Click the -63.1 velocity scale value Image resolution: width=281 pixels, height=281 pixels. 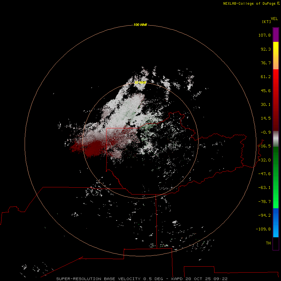coord(264,188)
